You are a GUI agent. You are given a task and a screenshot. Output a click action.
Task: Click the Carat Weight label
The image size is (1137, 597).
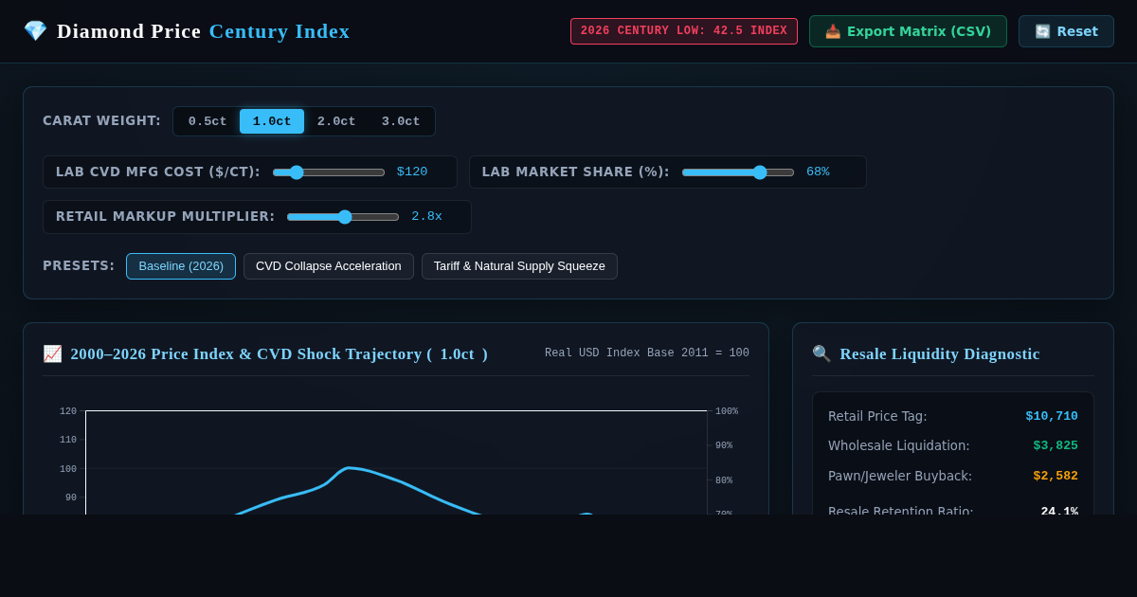click(x=101, y=121)
